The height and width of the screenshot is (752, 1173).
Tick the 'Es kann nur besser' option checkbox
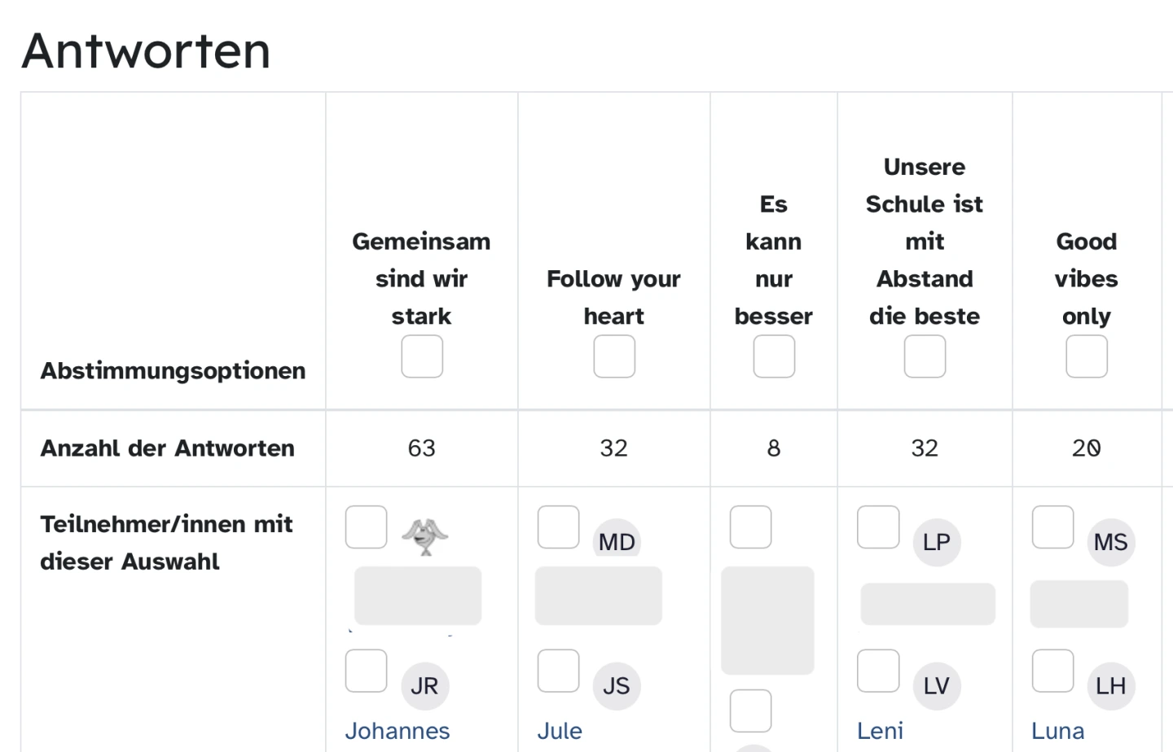pos(774,356)
